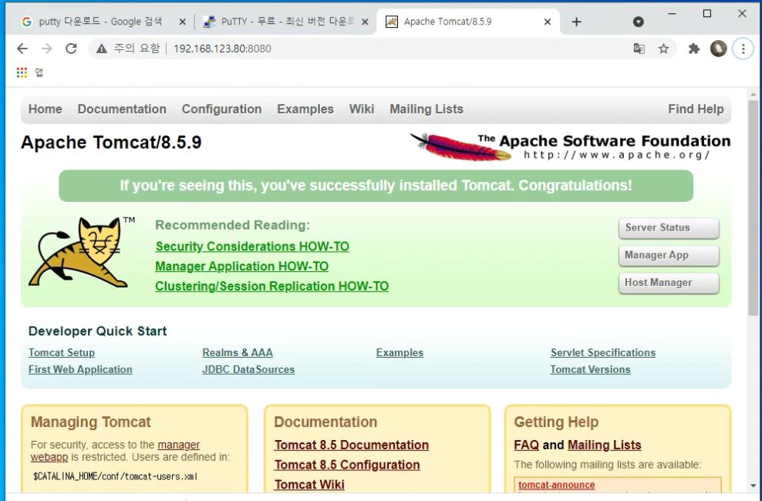Screen dimensions: 762x501
Task: Click the manager webapp link
Action: pyautogui.click(x=178, y=445)
